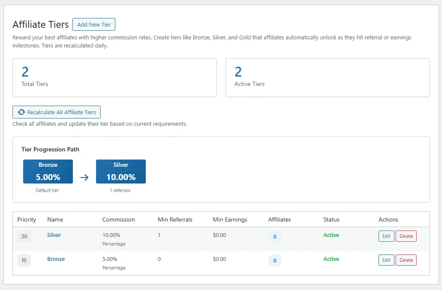Select the Silver tier progression card
Image resolution: width=442 pixels, height=290 pixels.
121,172
